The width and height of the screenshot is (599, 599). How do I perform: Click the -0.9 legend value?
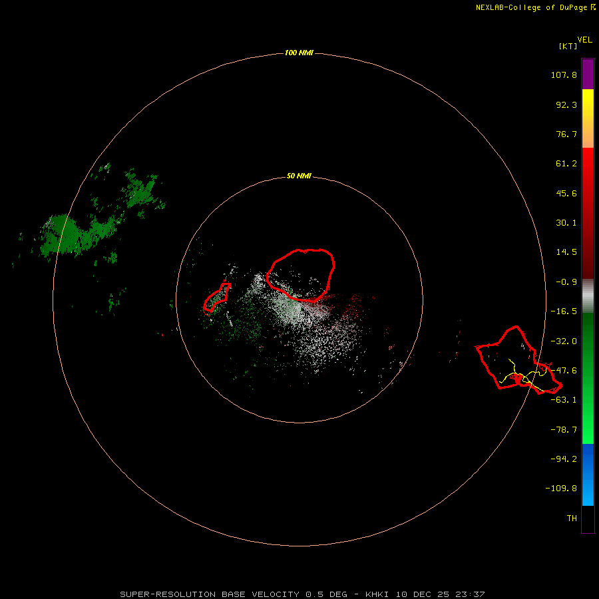coord(566,282)
